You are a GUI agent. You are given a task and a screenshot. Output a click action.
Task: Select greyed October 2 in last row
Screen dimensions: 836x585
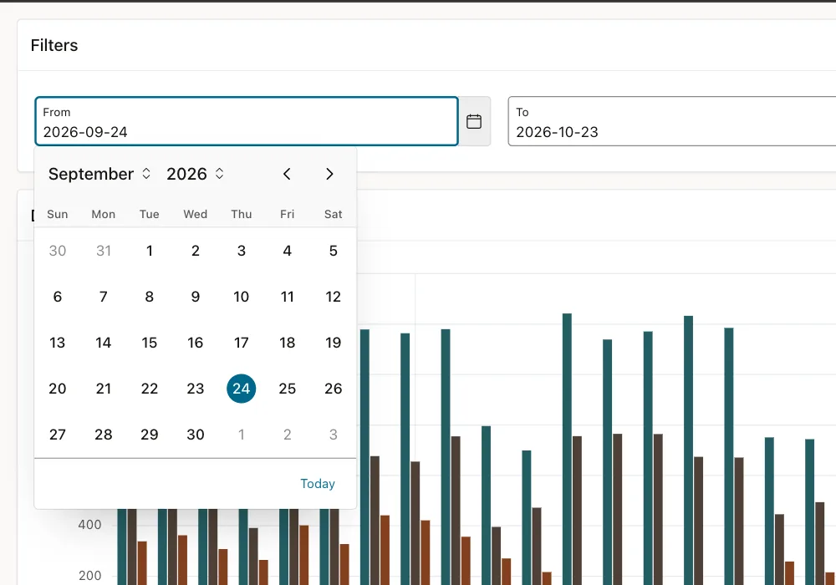(288, 435)
